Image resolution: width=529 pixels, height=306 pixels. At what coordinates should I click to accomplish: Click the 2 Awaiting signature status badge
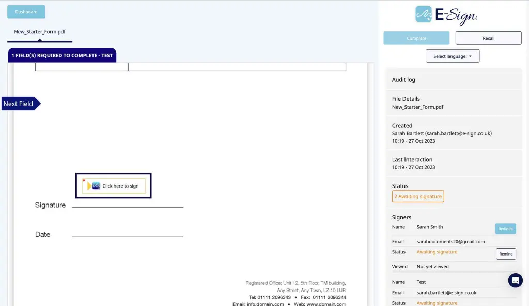pyautogui.click(x=417, y=196)
